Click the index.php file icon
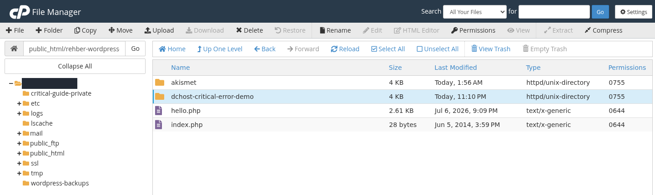This screenshot has width=655, height=195. coord(159,125)
